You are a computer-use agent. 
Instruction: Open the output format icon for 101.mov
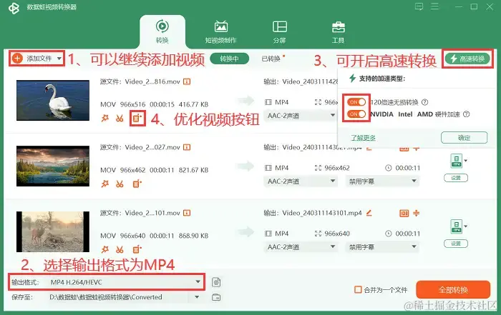click(x=457, y=226)
